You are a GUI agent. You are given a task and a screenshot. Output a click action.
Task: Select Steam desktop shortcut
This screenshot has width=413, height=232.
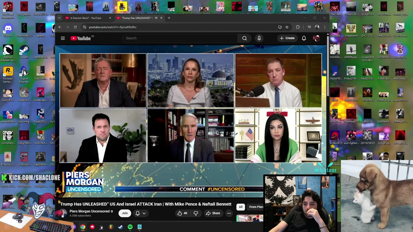[24, 52]
